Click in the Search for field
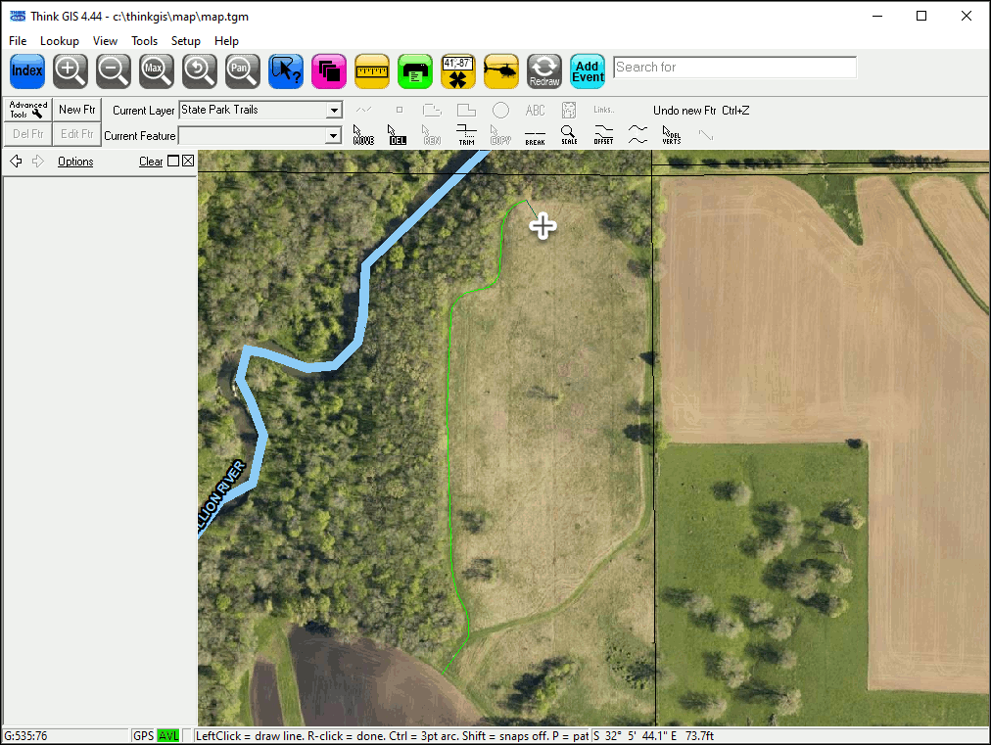This screenshot has height=745, width=991. (734, 68)
